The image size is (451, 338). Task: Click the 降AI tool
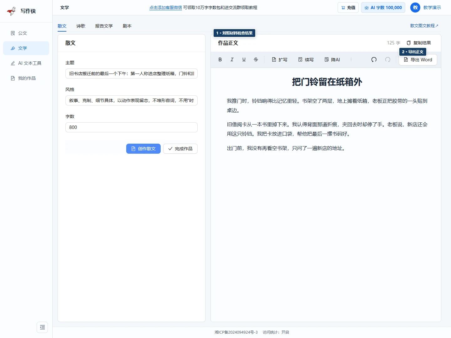[332, 59]
